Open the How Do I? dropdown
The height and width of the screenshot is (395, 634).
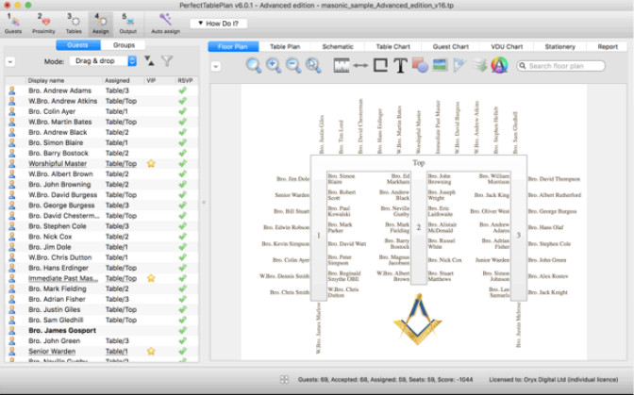(218, 24)
